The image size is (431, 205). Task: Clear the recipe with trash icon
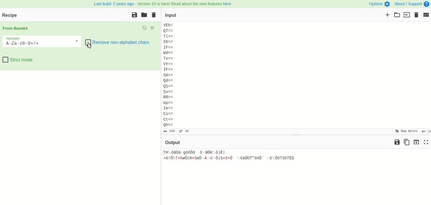point(154,15)
